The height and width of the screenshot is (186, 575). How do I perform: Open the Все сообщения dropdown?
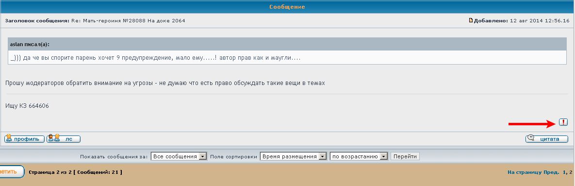pyautogui.click(x=179, y=156)
